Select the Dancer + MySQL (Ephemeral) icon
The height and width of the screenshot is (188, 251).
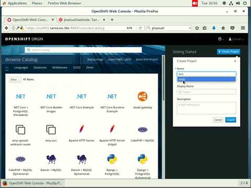[82, 159]
